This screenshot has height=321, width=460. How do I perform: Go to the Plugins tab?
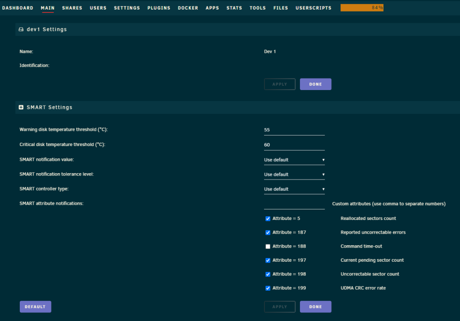point(159,8)
